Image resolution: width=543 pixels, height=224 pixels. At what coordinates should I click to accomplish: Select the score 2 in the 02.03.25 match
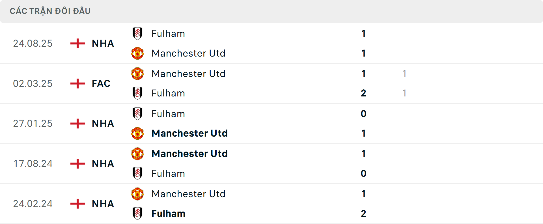coord(363,93)
